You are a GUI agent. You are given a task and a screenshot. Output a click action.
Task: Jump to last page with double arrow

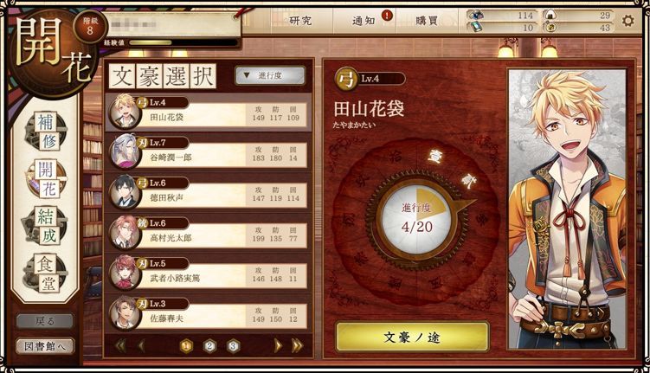[297, 345]
